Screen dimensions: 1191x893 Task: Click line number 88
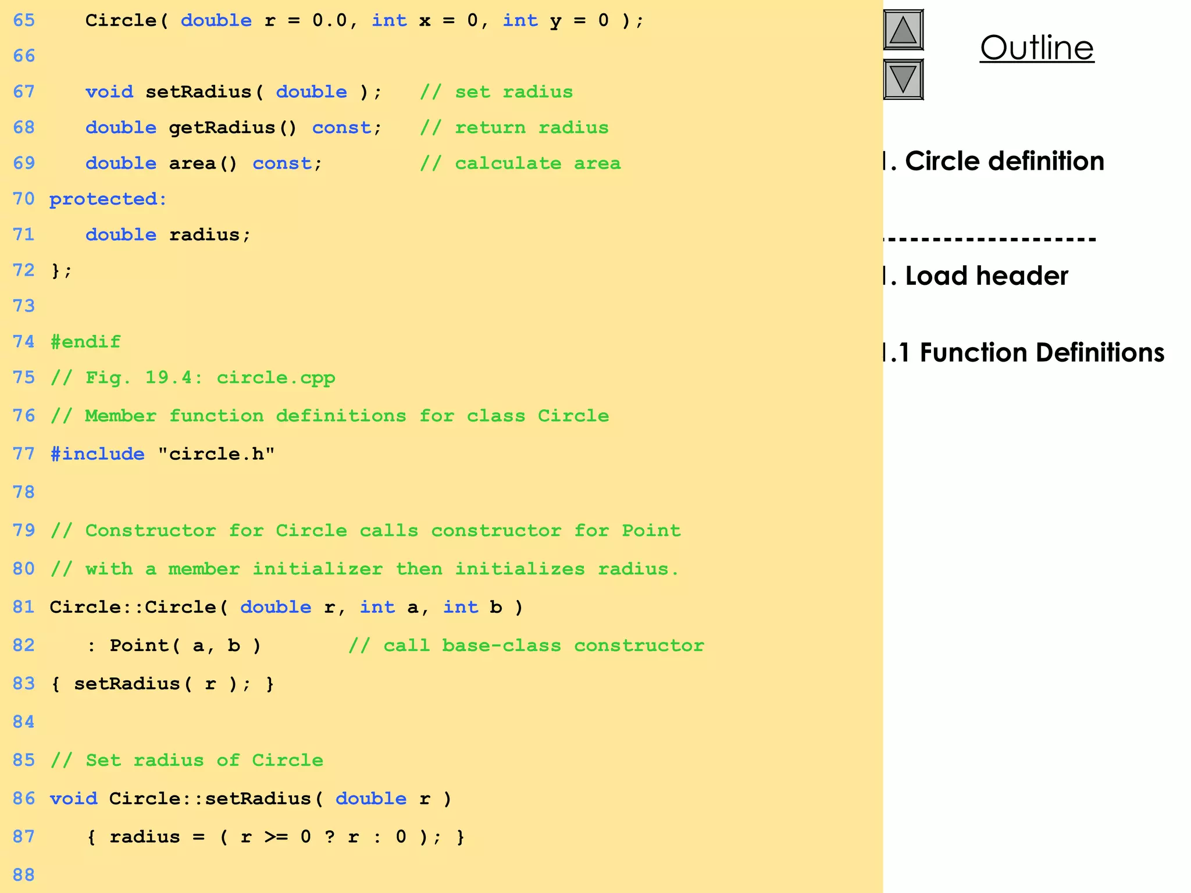24,875
